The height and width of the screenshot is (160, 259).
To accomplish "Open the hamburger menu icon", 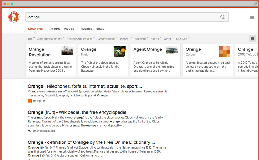I will (252, 17).
